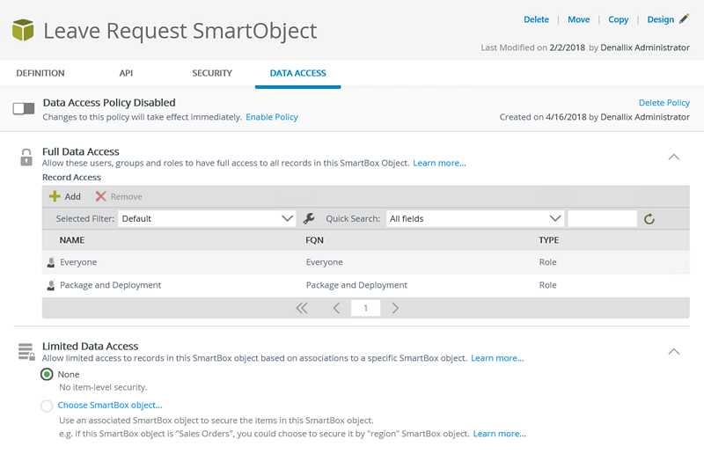The height and width of the screenshot is (476, 704).
Task: Open the Selected Filter Default dropdown
Action: (x=207, y=219)
